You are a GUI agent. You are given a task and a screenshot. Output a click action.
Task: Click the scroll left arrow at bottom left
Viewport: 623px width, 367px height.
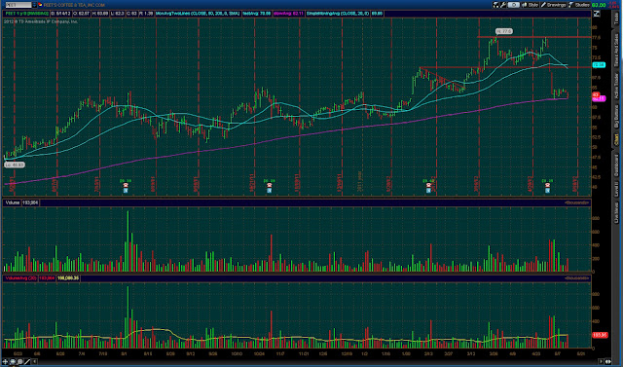point(35,361)
